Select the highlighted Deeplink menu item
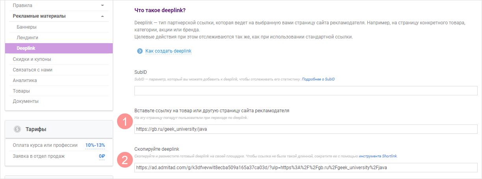Image resolution: width=482 pixels, height=179 pixels. 26,48
